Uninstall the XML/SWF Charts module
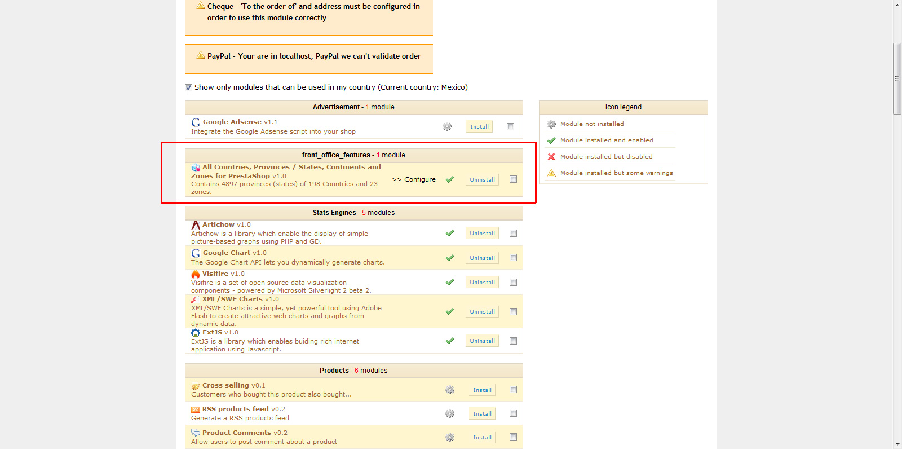 click(482, 311)
